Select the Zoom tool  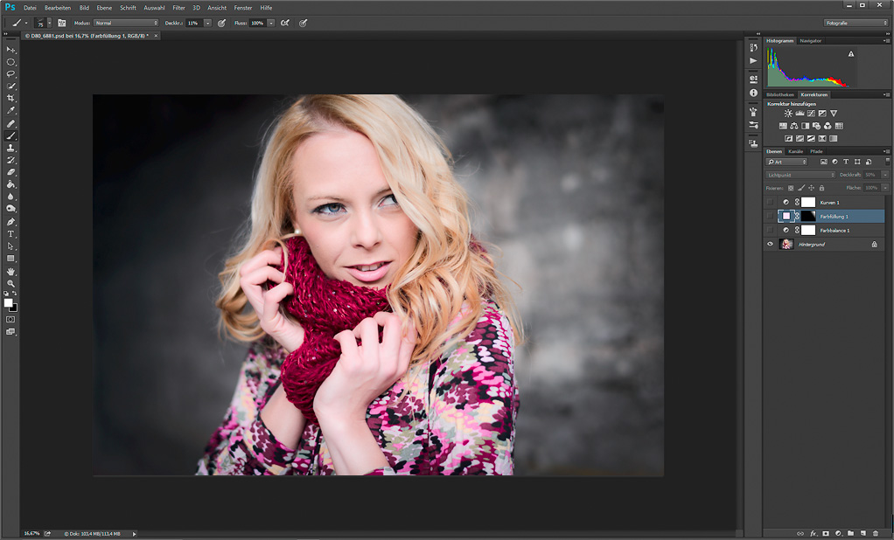tap(10, 283)
